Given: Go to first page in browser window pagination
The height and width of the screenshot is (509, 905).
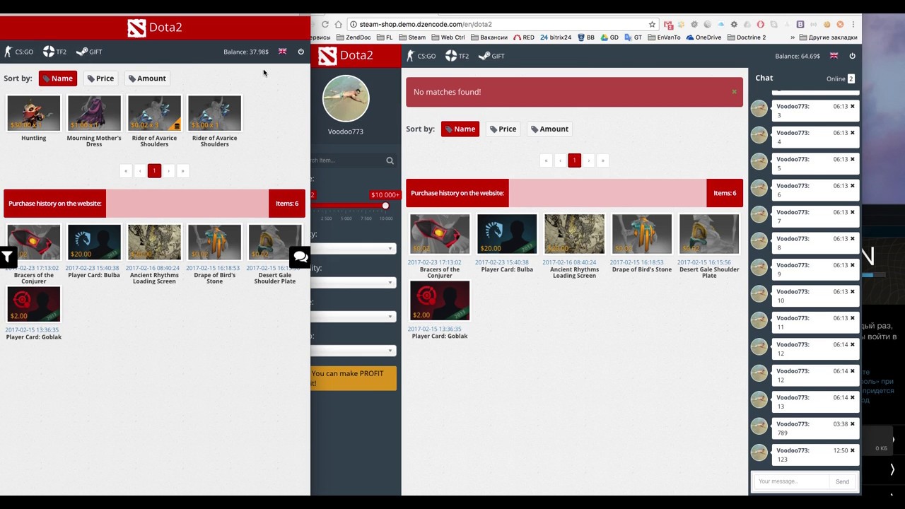Looking at the screenshot, I should (x=546, y=160).
